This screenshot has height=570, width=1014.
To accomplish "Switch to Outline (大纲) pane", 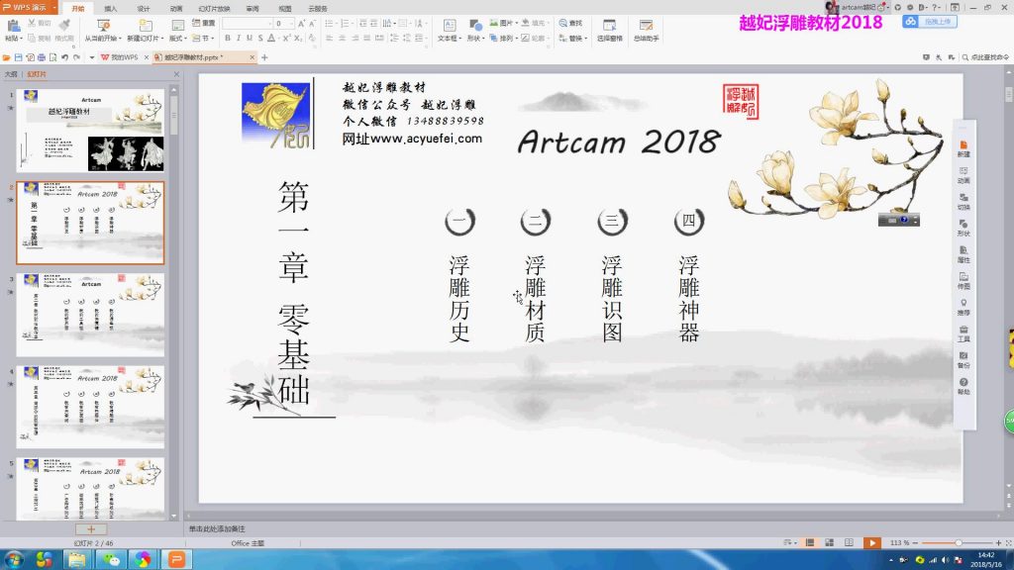I will click(11, 74).
